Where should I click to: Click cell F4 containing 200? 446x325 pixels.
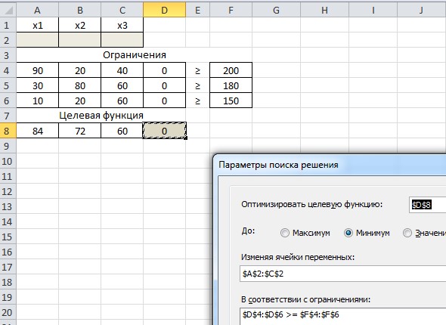point(231,70)
